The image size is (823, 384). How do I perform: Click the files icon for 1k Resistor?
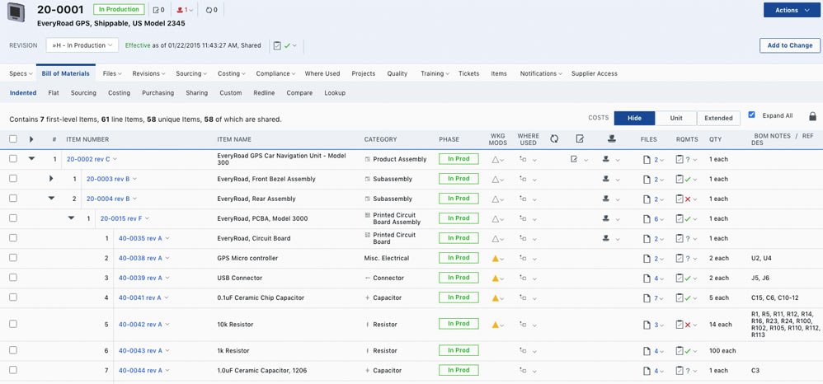tap(647, 351)
